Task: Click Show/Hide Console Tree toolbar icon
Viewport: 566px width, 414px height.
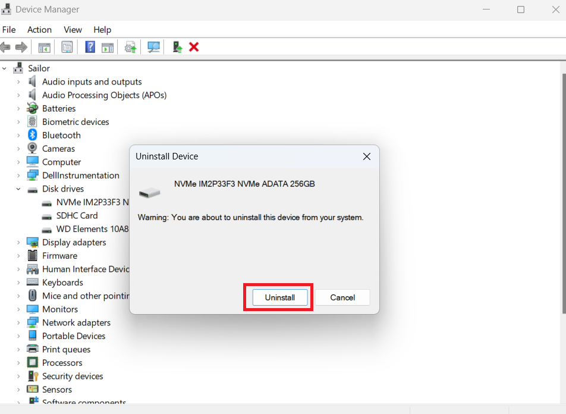Action: pos(44,48)
